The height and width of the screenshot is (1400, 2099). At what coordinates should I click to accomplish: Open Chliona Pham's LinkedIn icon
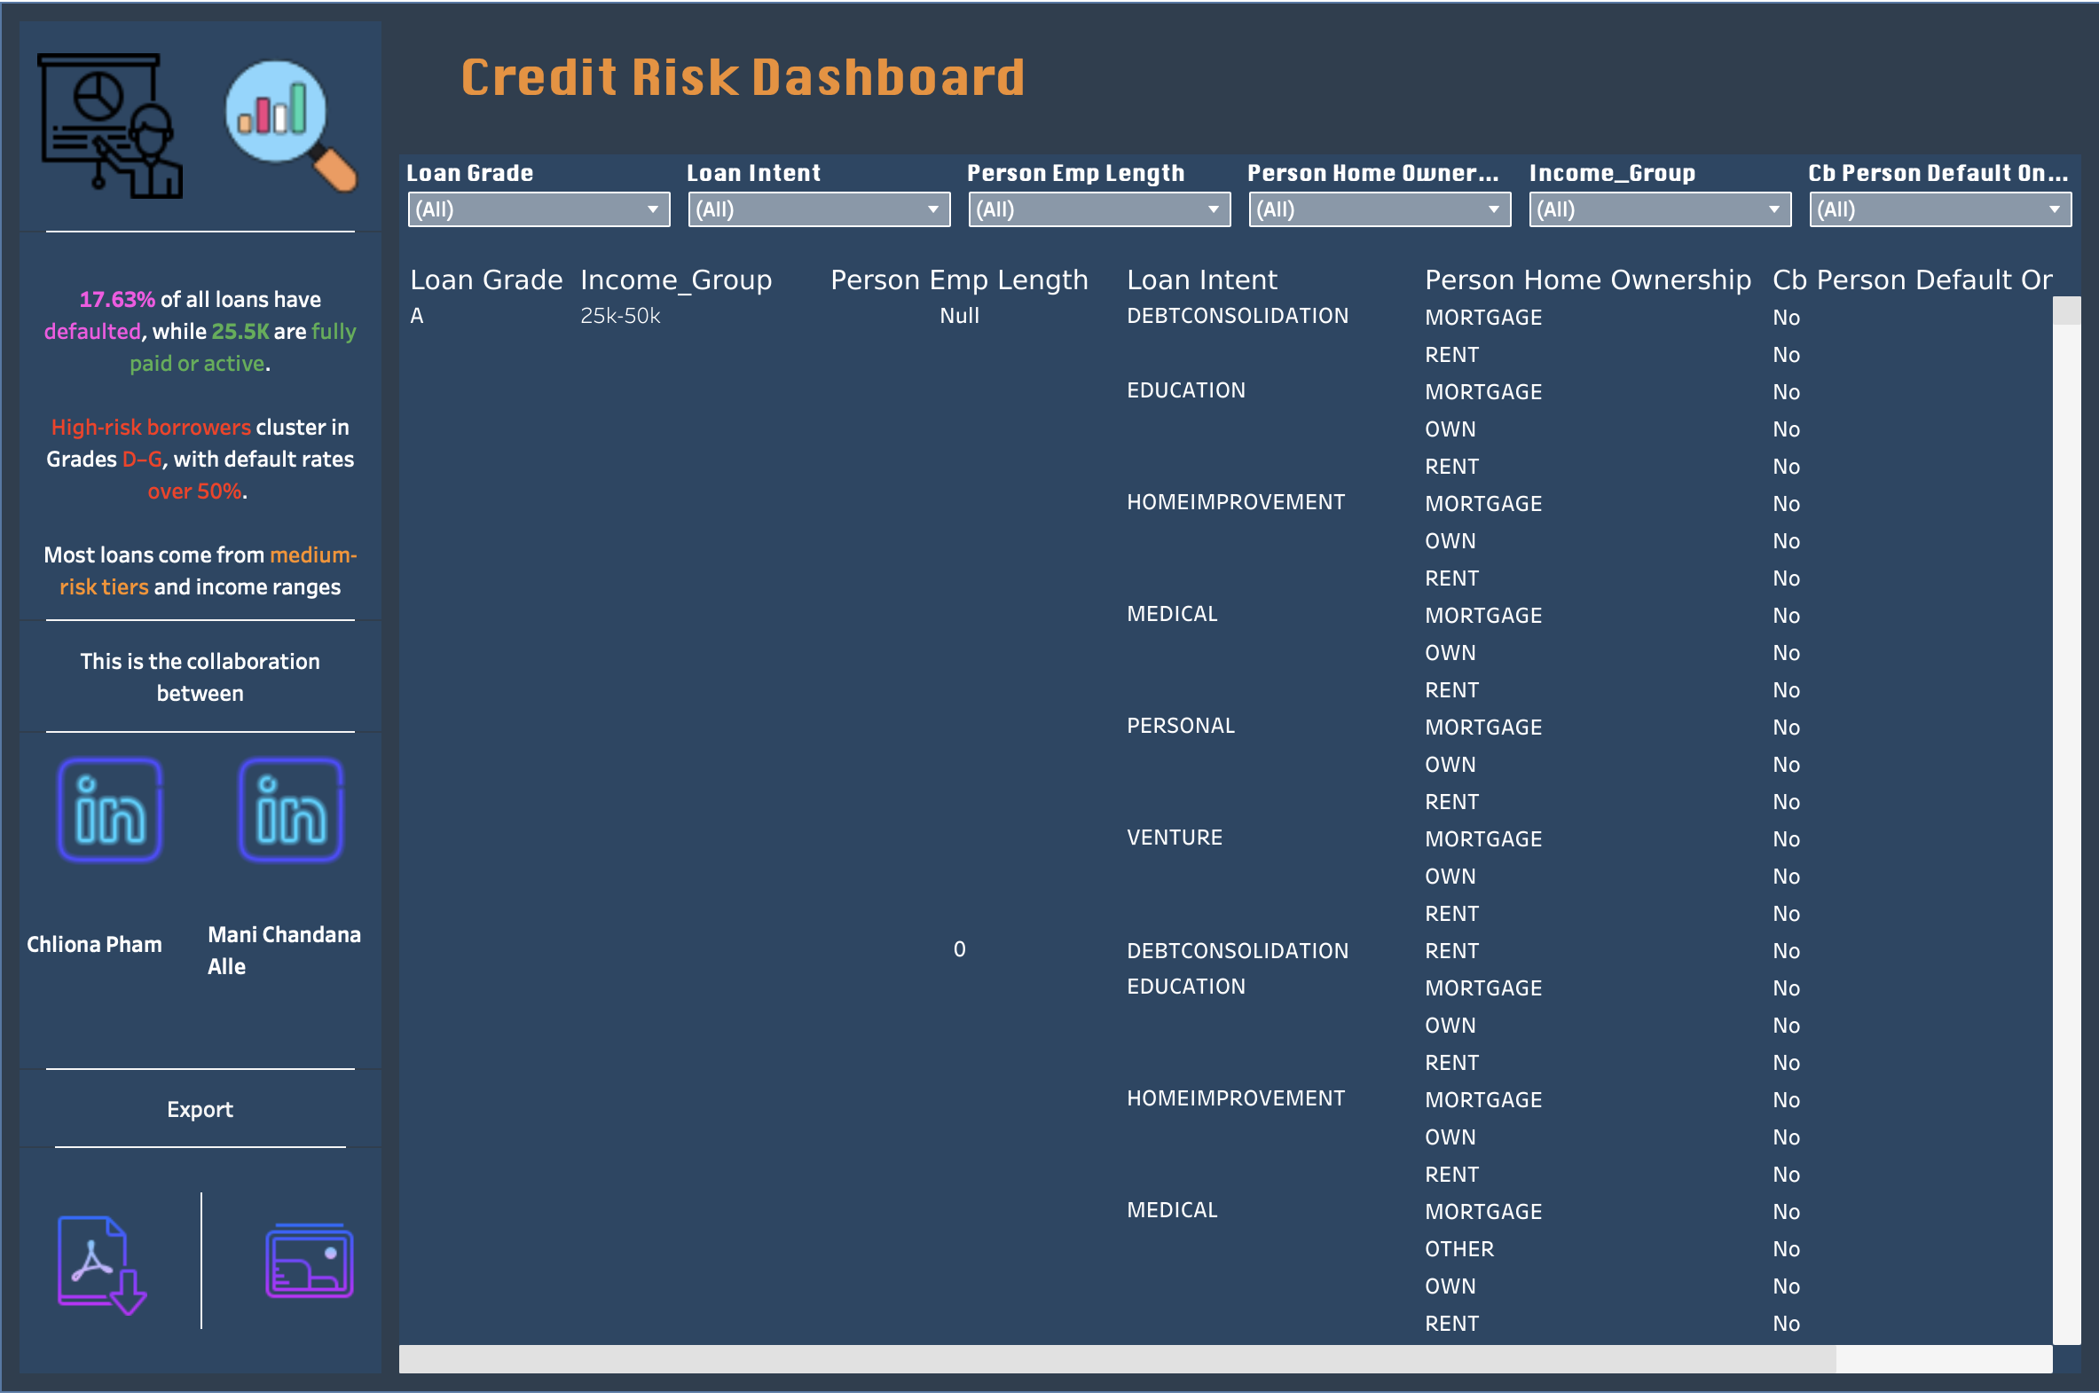pyautogui.click(x=109, y=809)
